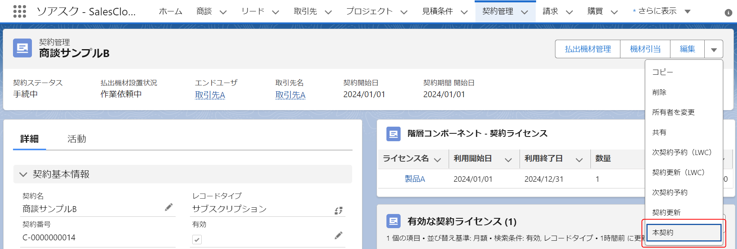The image size is (737, 249).
Task: Click pencil icon next to 有効 checkbox
Action: pyautogui.click(x=338, y=236)
